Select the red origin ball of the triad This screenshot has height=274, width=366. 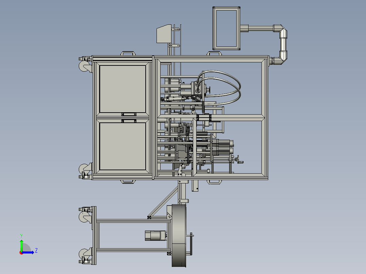21,253
